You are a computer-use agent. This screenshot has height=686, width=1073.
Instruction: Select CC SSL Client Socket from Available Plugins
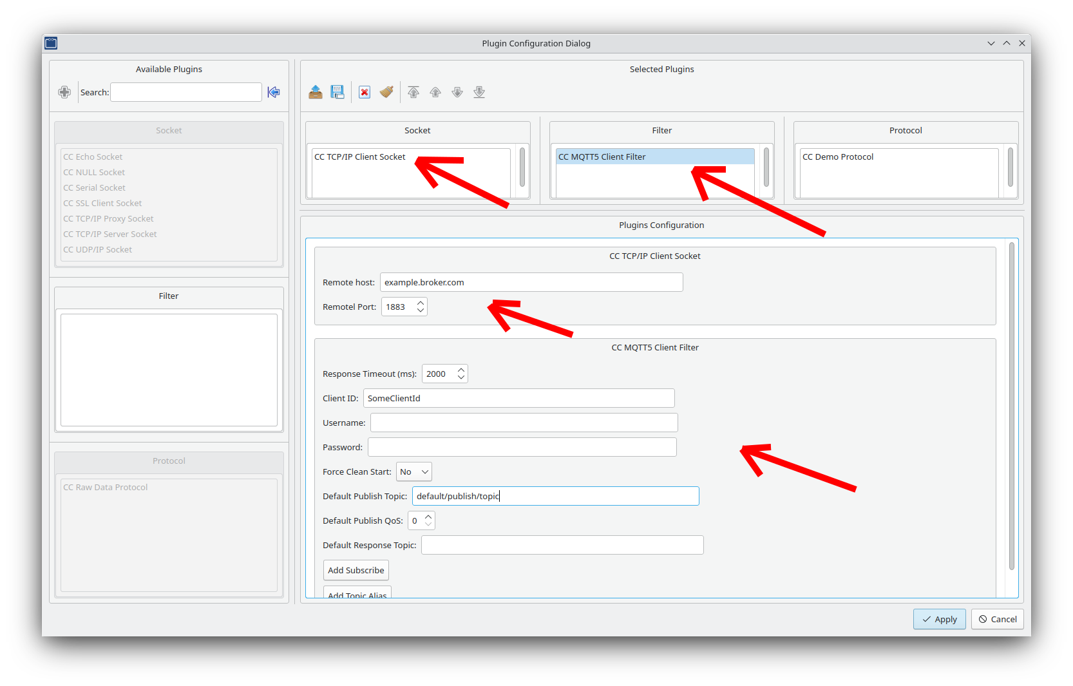[102, 203]
